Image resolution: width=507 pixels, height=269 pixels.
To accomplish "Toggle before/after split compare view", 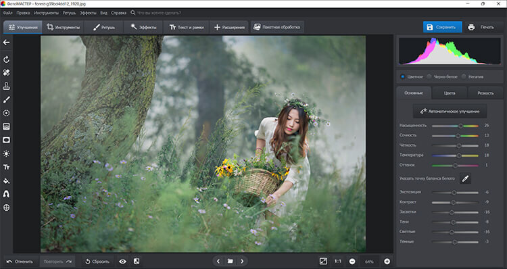I will point(137,262).
